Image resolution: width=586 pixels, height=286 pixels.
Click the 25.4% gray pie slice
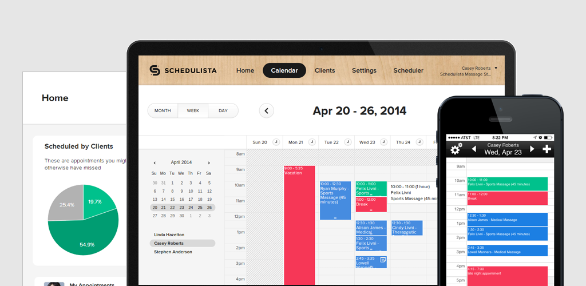pos(66,204)
